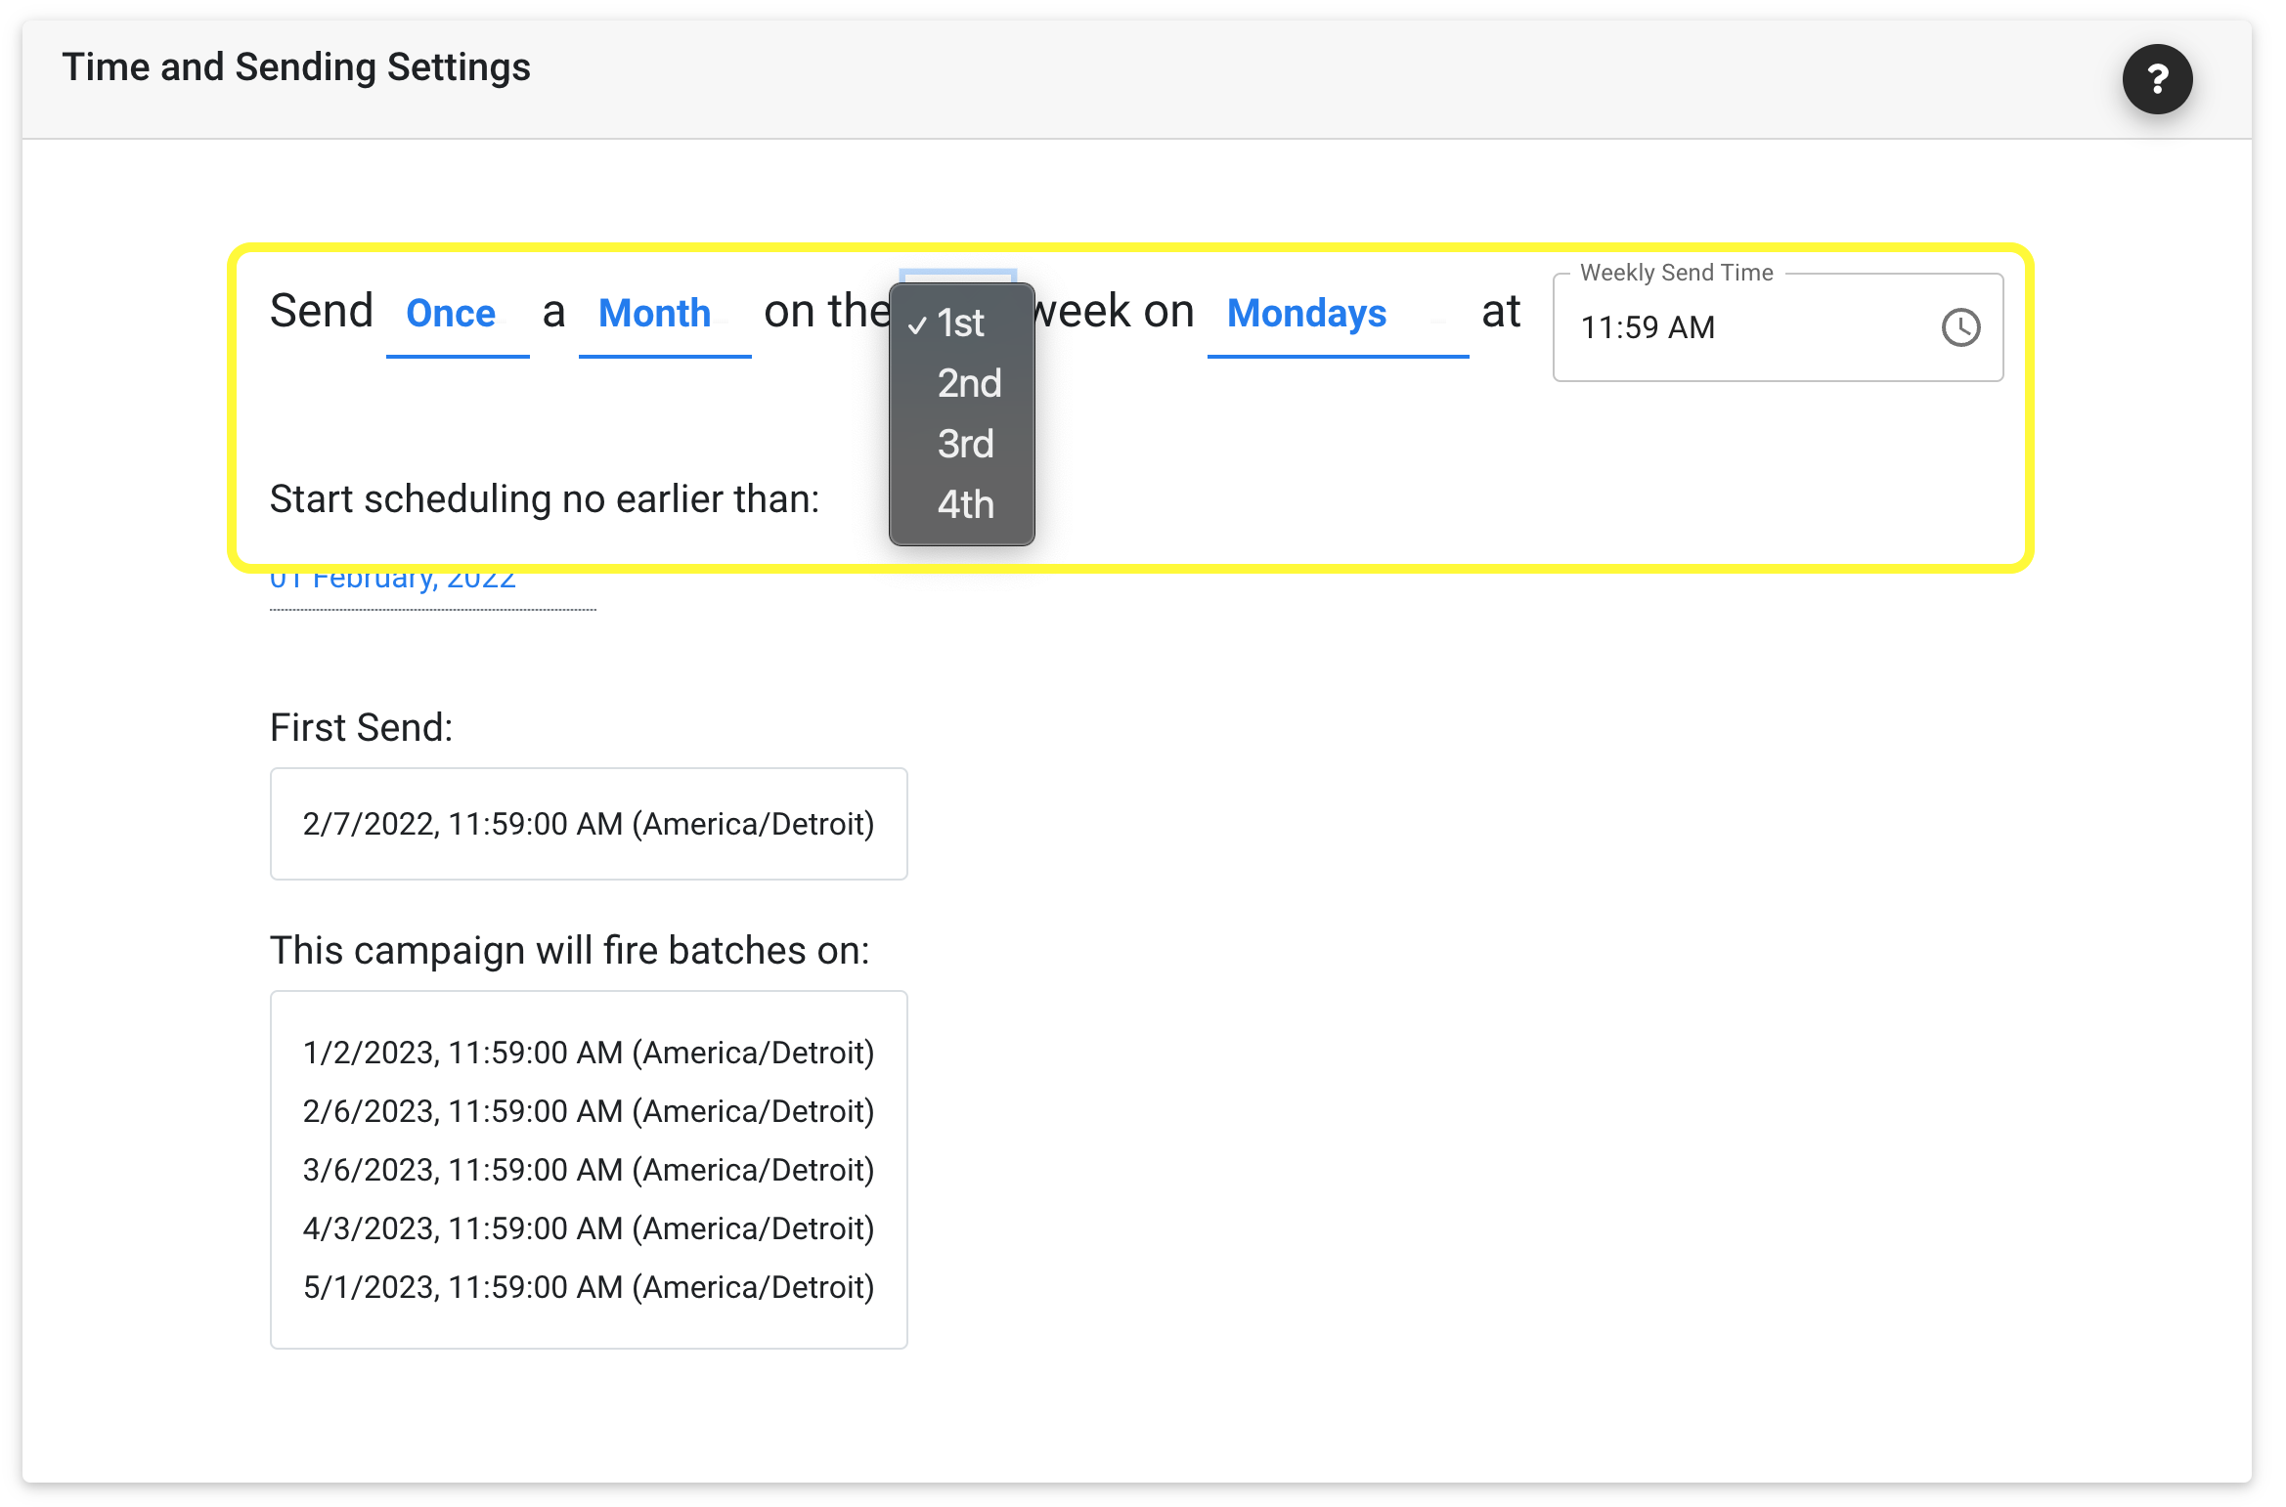Click the clock icon in Weekly Send Time
Image resolution: width=2286 pixels, height=1507 pixels.
pyautogui.click(x=1960, y=327)
